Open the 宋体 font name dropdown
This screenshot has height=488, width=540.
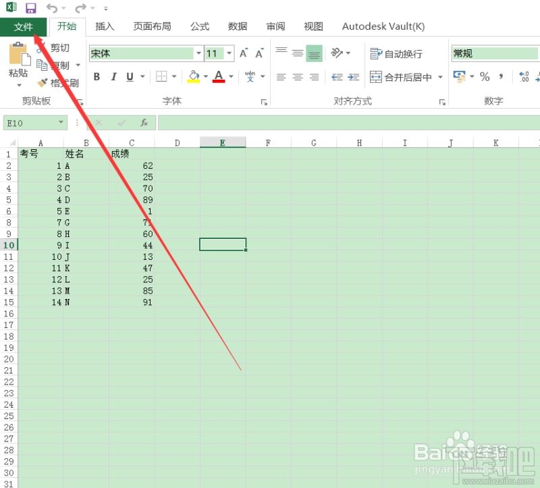tap(198, 53)
